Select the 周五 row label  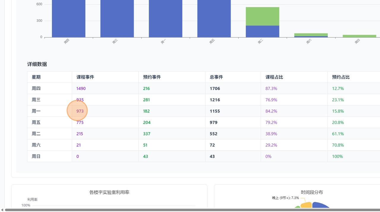pyautogui.click(x=36, y=122)
